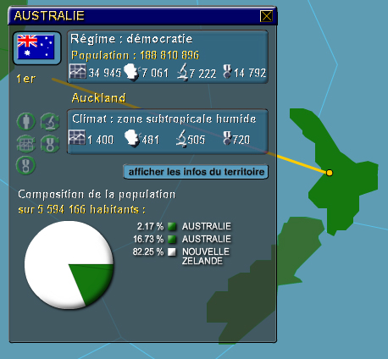The height and width of the screenshot is (359, 388).
Task: Click the 'Auckland' territory name
Action: pos(98,98)
